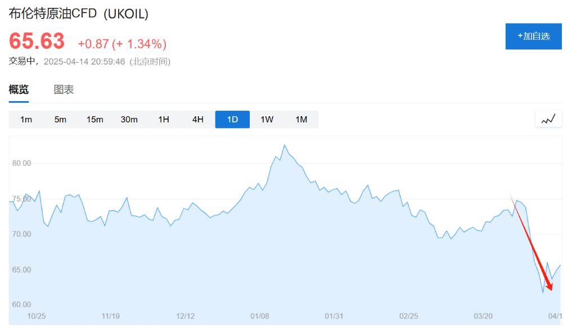The height and width of the screenshot is (333, 576).
Task: Click the +0.87 (+1.34%) change value
Action: point(122,44)
